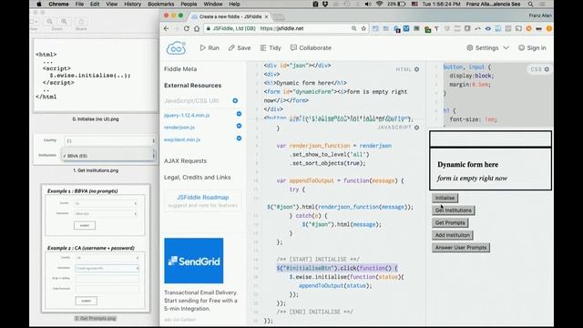583x328 pixels.
Task: Tidy up the code
Action: [271, 48]
